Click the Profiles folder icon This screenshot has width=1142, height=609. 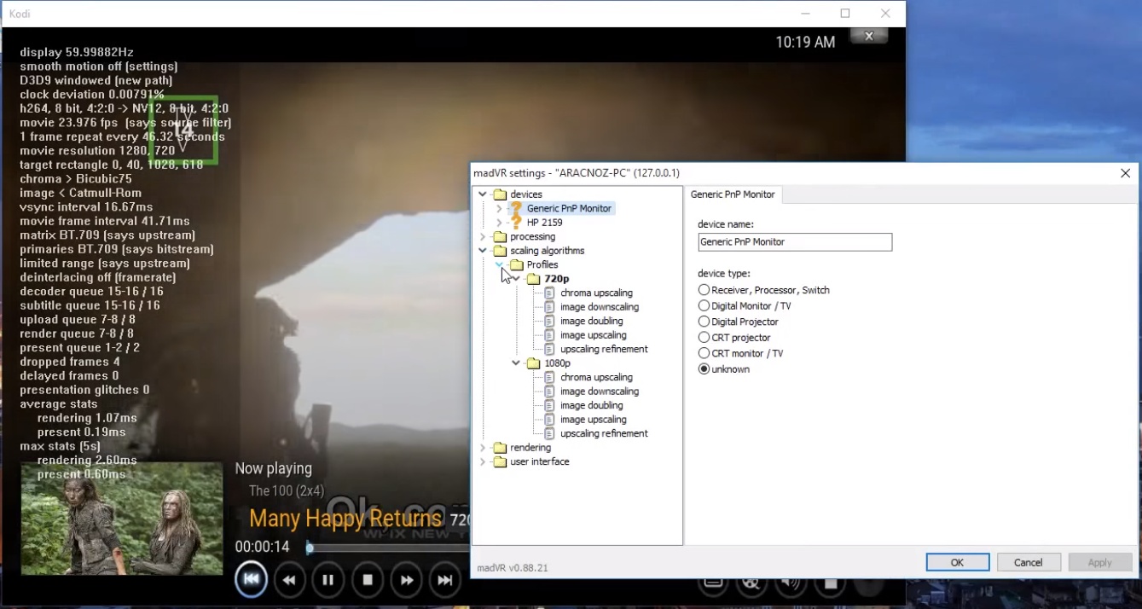click(517, 264)
